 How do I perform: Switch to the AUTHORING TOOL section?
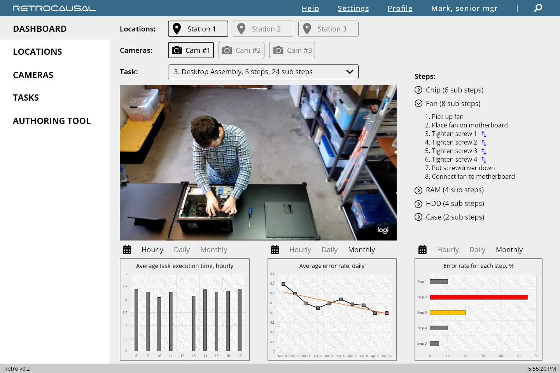[x=52, y=121]
